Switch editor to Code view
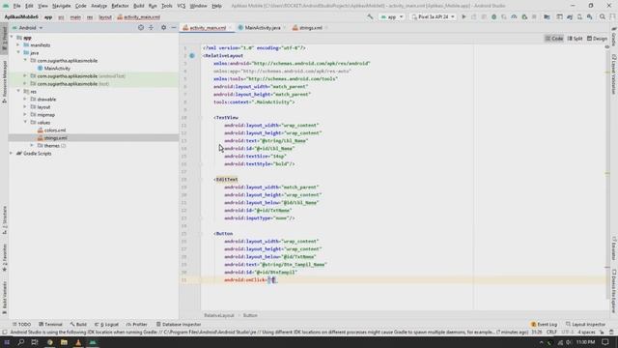The image size is (618, 348). (553, 39)
